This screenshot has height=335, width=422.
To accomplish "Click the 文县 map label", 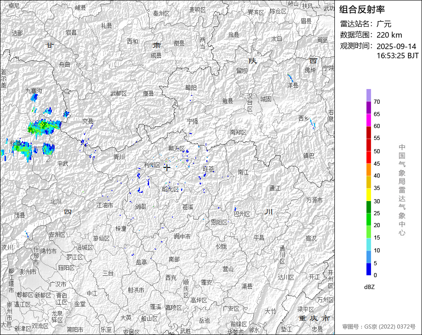I will pos(88,121).
